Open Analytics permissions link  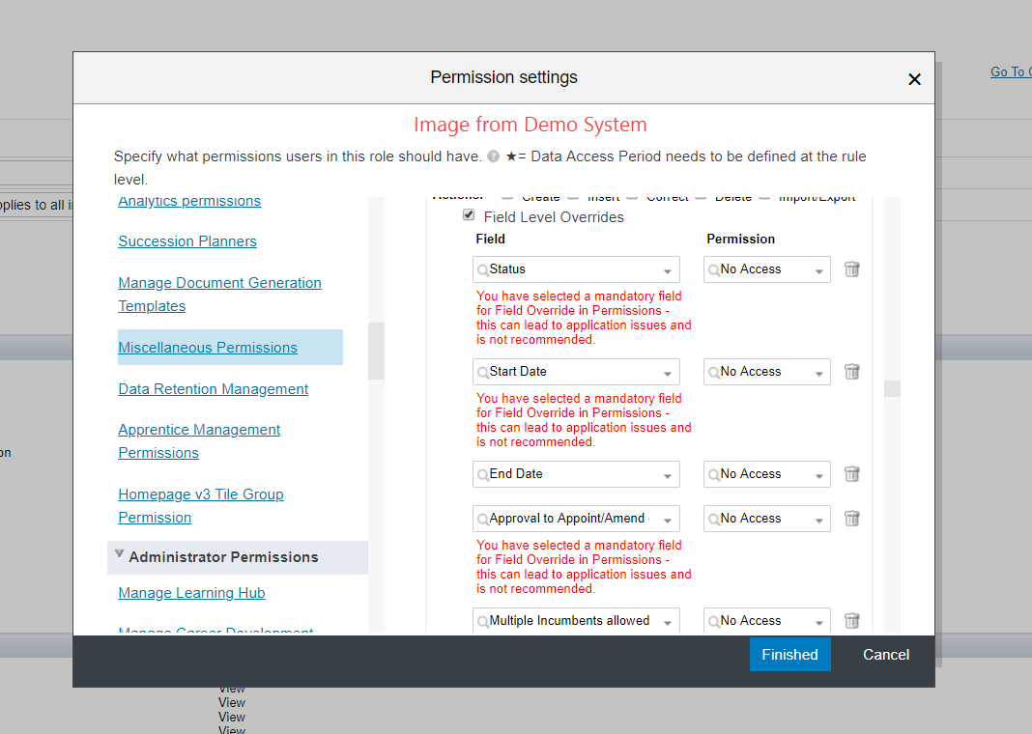coord(189,201)
